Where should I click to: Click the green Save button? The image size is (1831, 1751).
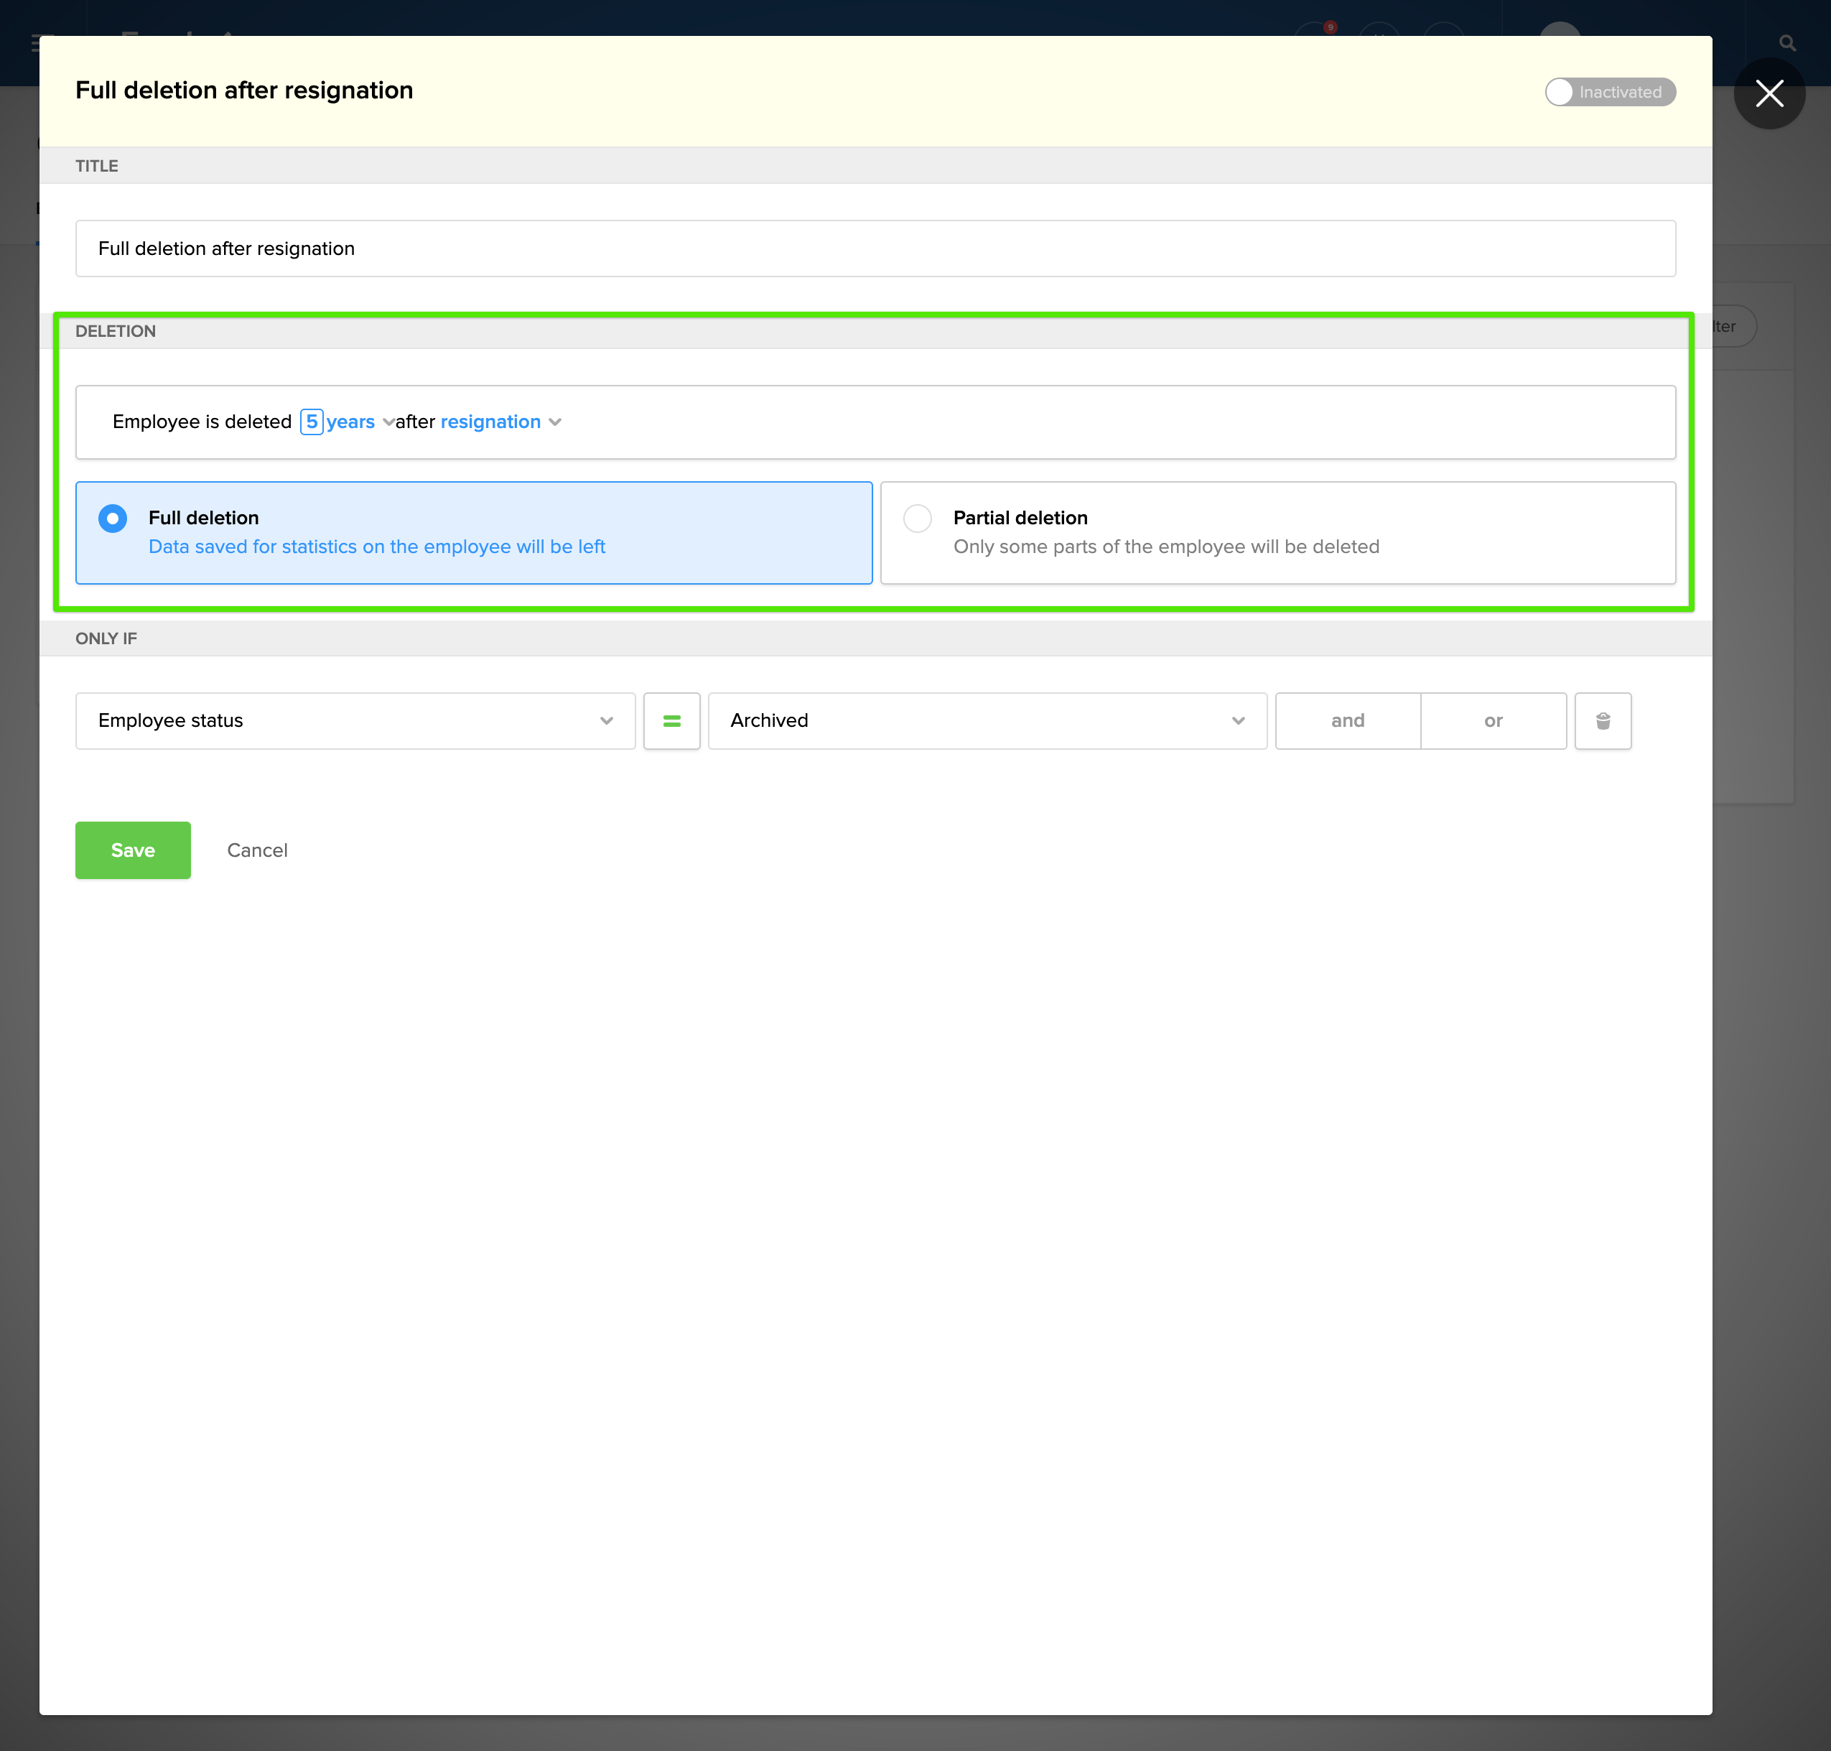click(x=133, y=850)
